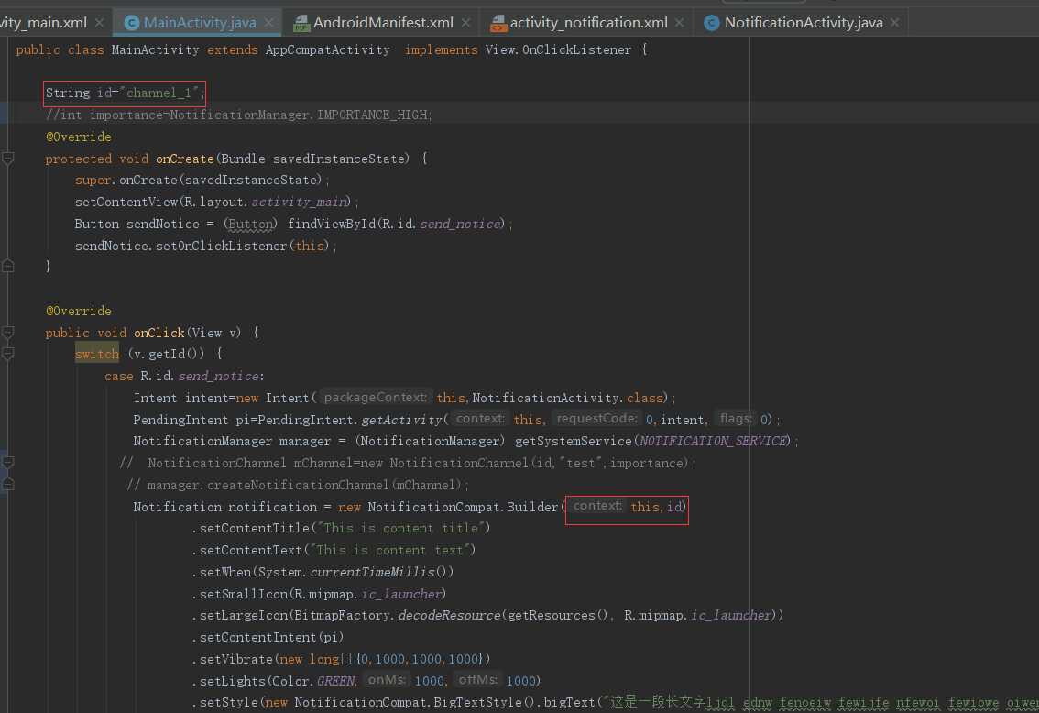The width and height of the screenshot is (1039, 713).
Task: Click the @Override annotation above onCreate
Action: 78,137
